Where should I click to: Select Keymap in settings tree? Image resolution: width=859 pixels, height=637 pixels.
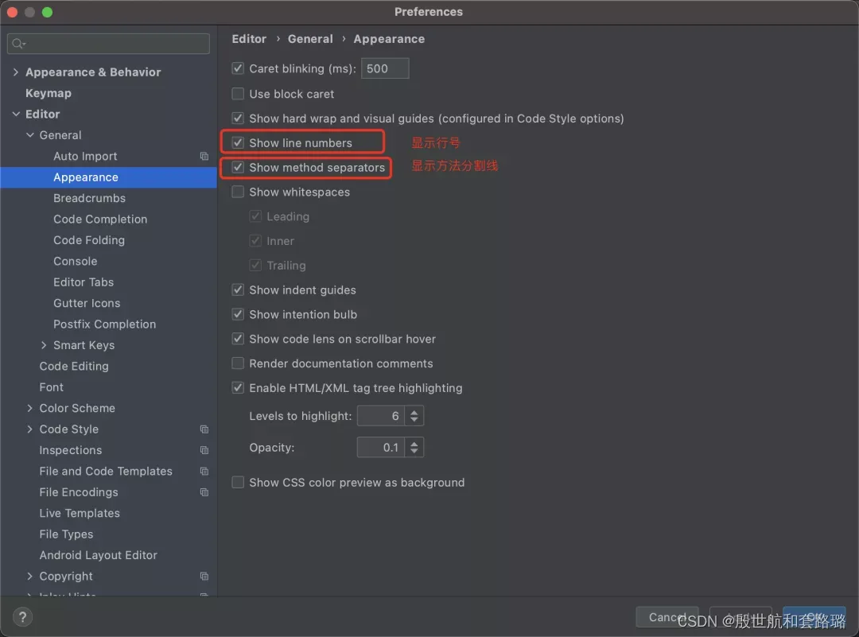[x=49, y=93]
